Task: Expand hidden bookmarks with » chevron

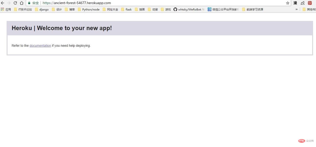Action: click(296, 9)
